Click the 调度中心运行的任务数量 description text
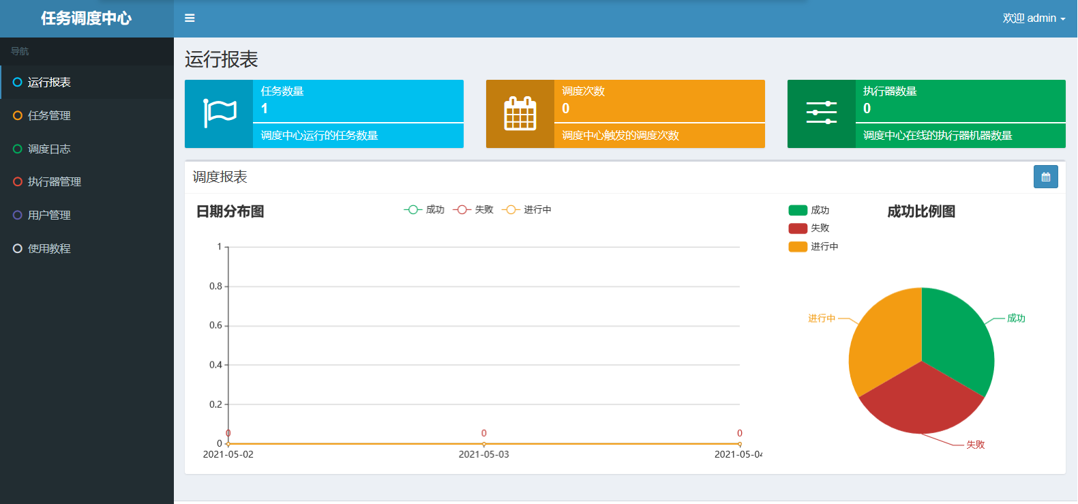Screen dimensions: 1078x504 pos(319,136)
